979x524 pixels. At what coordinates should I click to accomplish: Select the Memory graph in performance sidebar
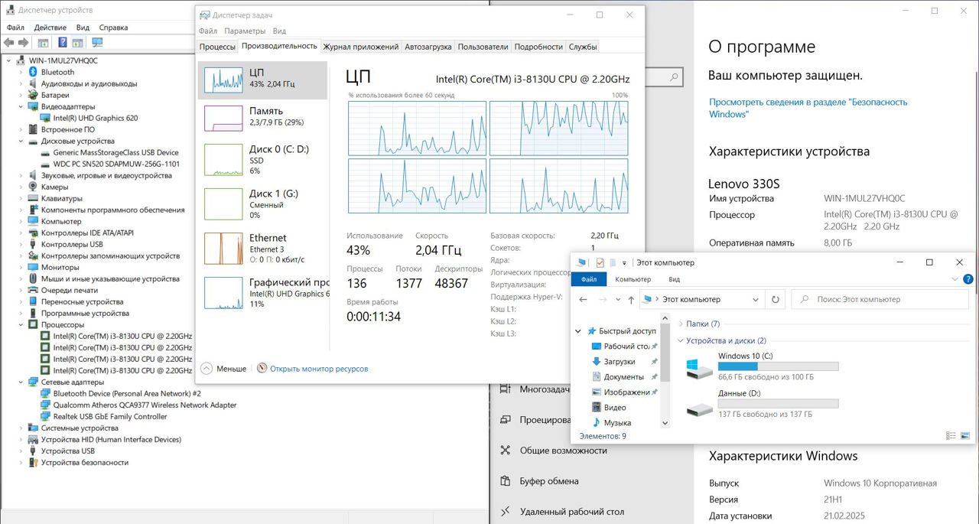223,117
